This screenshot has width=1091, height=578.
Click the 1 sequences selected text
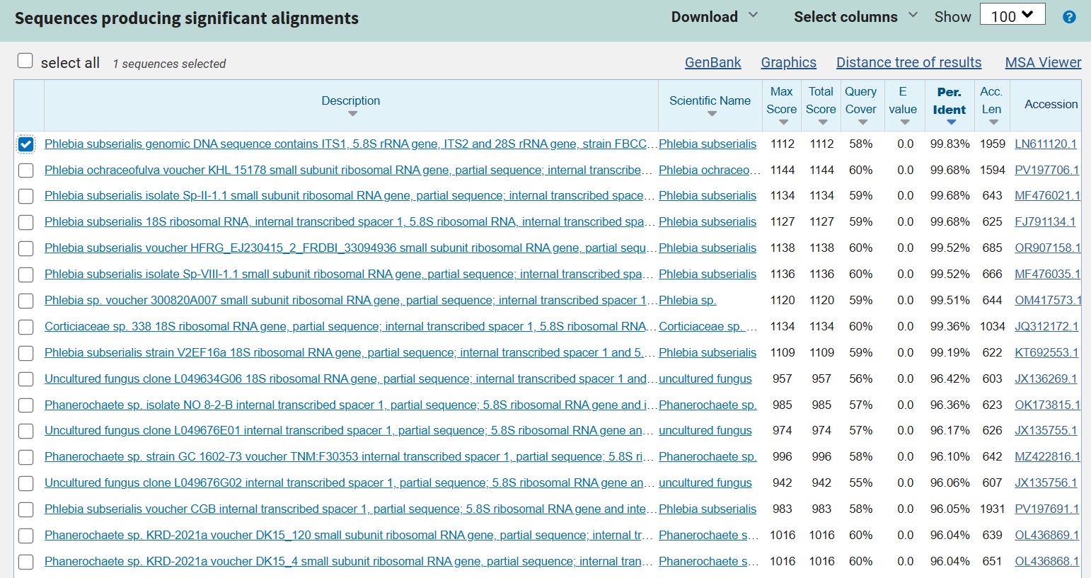(169, 64)
